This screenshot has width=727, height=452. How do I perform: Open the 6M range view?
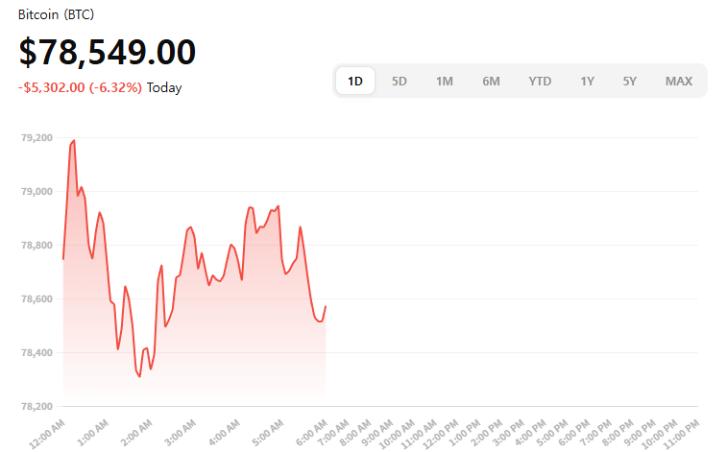tap(491, 82)
